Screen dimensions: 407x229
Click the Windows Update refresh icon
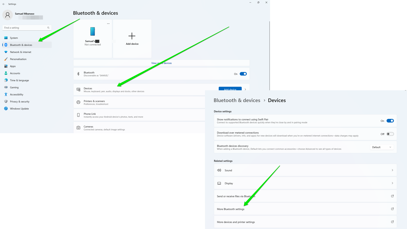6,109
